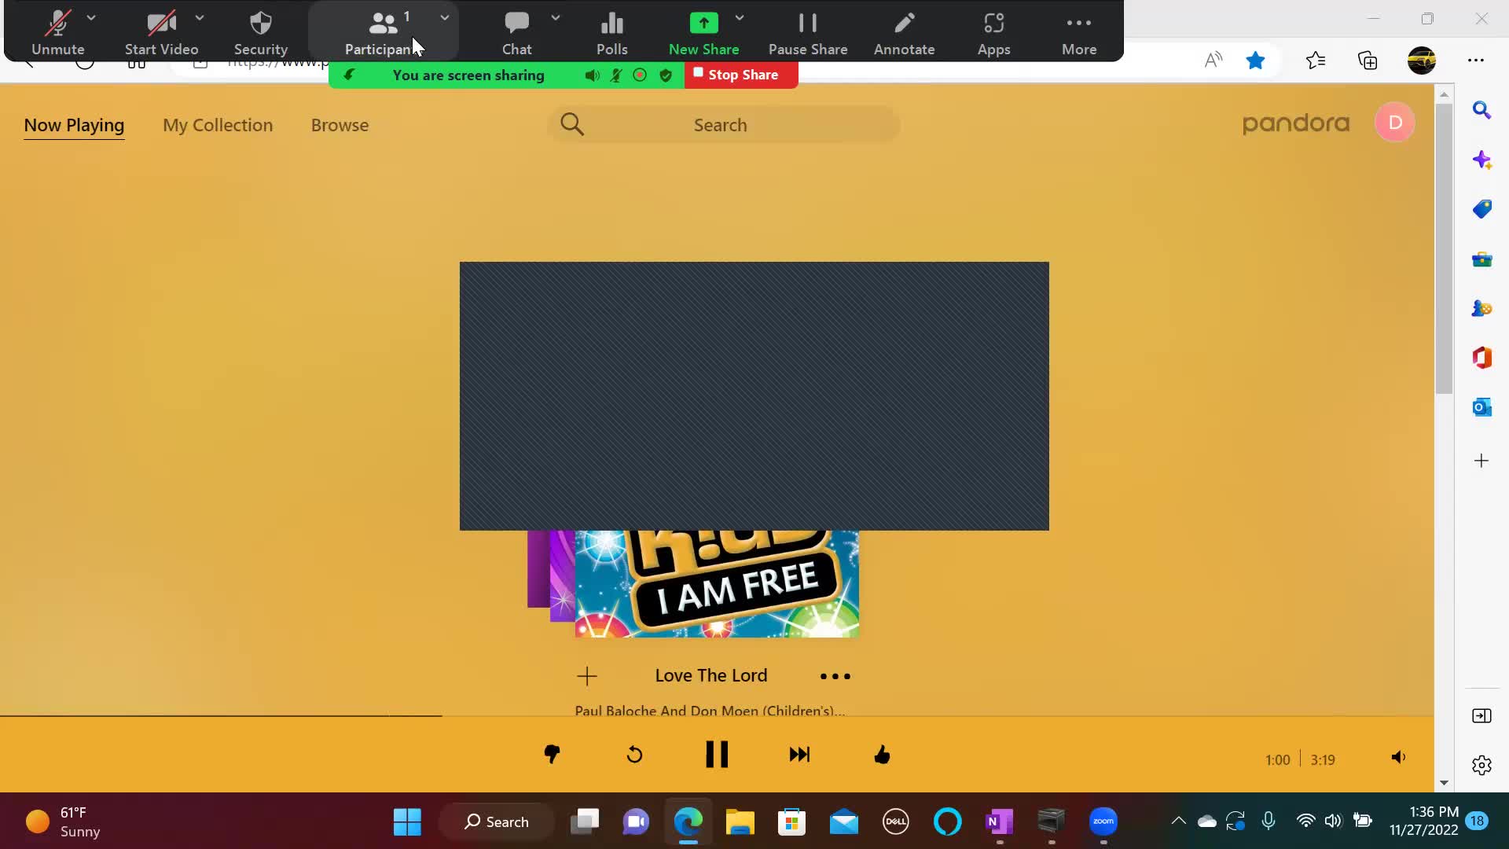Open Edge settings and more menu
Image resolution: width=1509 pixels, height=849 pixels.
(1476, 60)
